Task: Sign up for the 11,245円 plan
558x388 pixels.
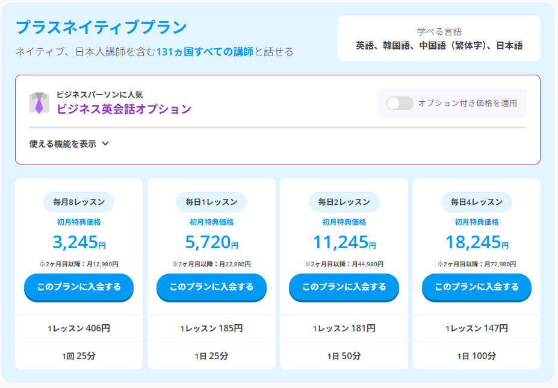Action: (x=344, y=287)
